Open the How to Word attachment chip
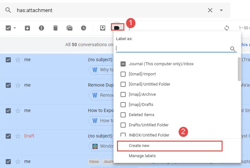This screenshot has width=250, height=168. pos(101,121)
